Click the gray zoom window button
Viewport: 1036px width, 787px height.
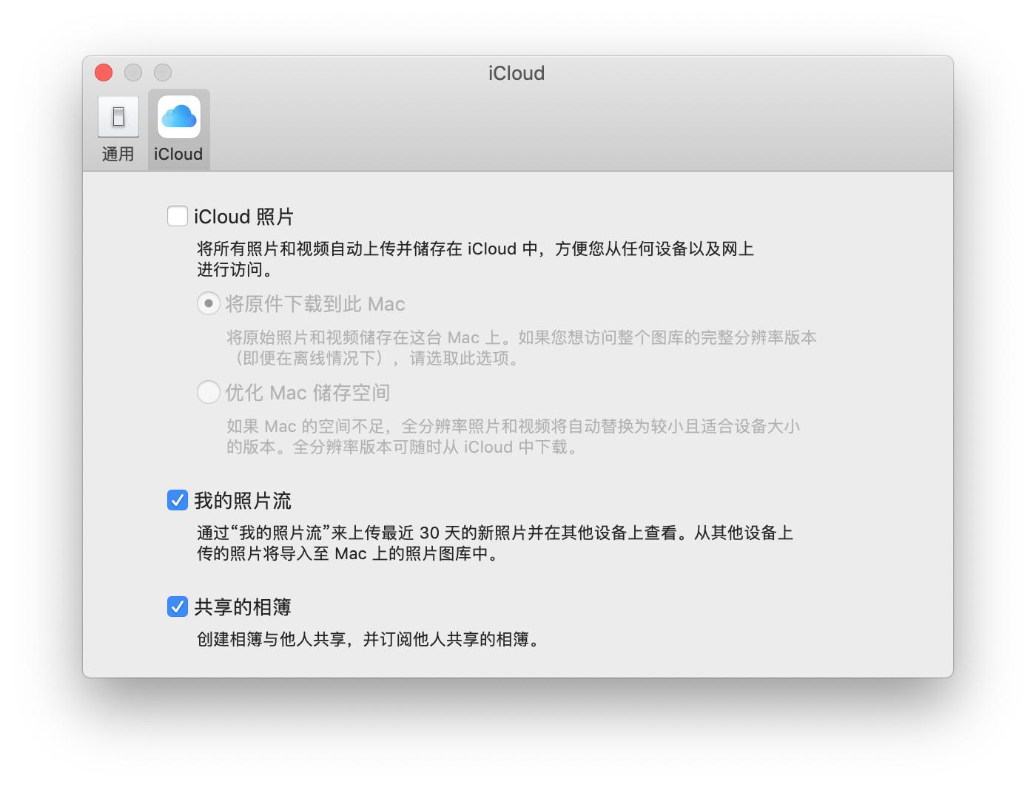coord(163,72)
